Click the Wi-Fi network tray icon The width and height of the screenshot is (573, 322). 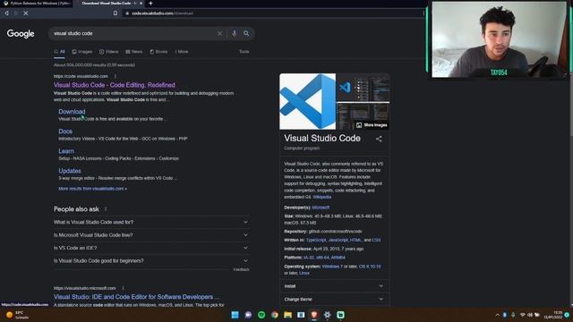[523, 315]
